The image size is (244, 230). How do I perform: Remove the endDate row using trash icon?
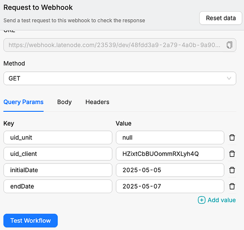coord(232,186)
